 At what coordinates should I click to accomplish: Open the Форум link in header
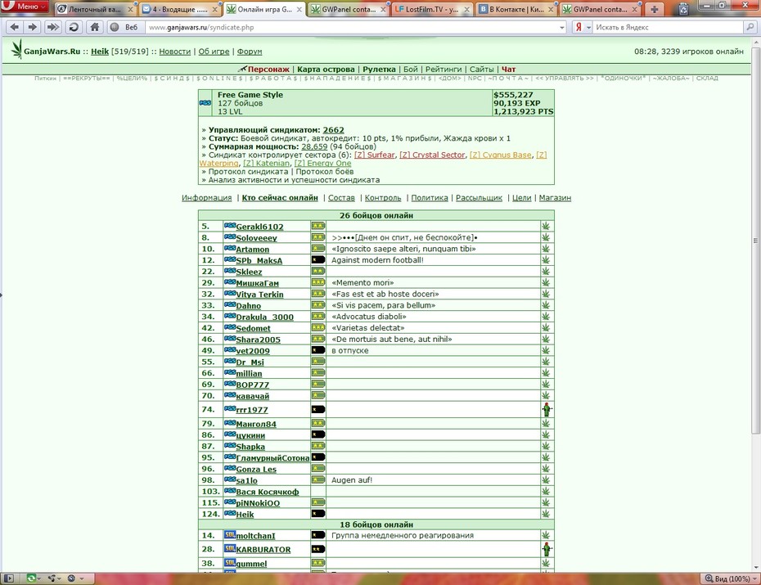(250, 52)
